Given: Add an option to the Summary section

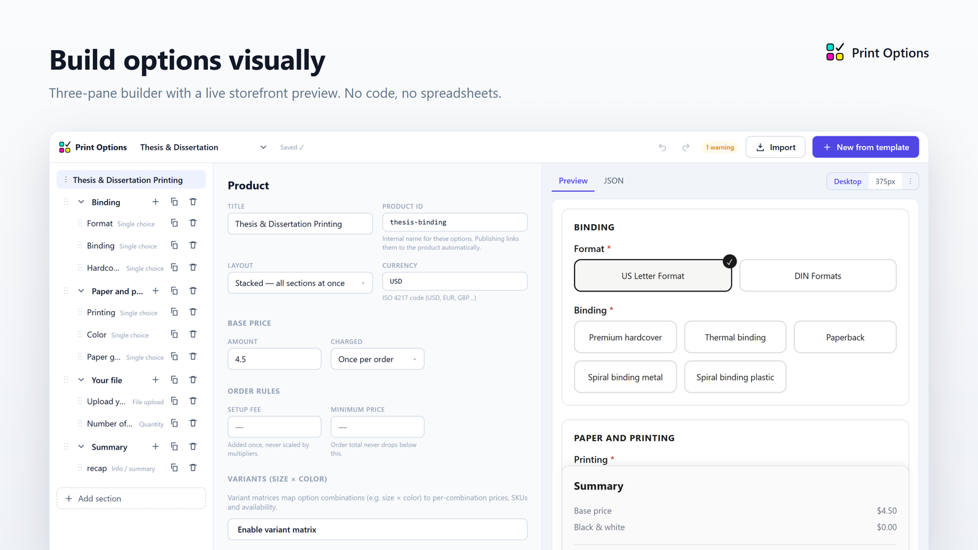Looking at the screenshot, I should click(x=155, y=447).
